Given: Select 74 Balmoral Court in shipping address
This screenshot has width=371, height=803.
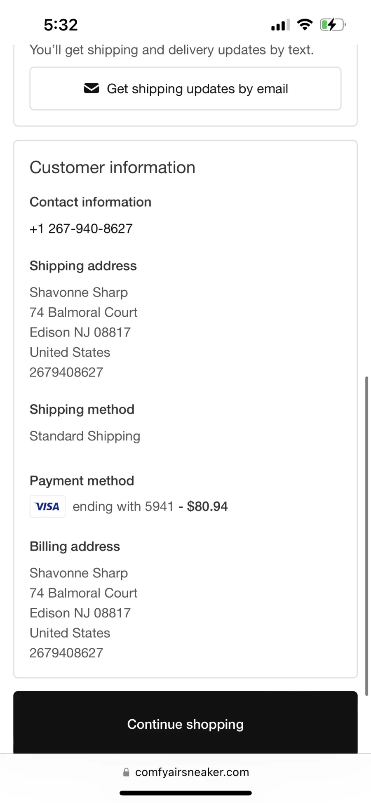Looking at the screenshot, I should point(84,312).
